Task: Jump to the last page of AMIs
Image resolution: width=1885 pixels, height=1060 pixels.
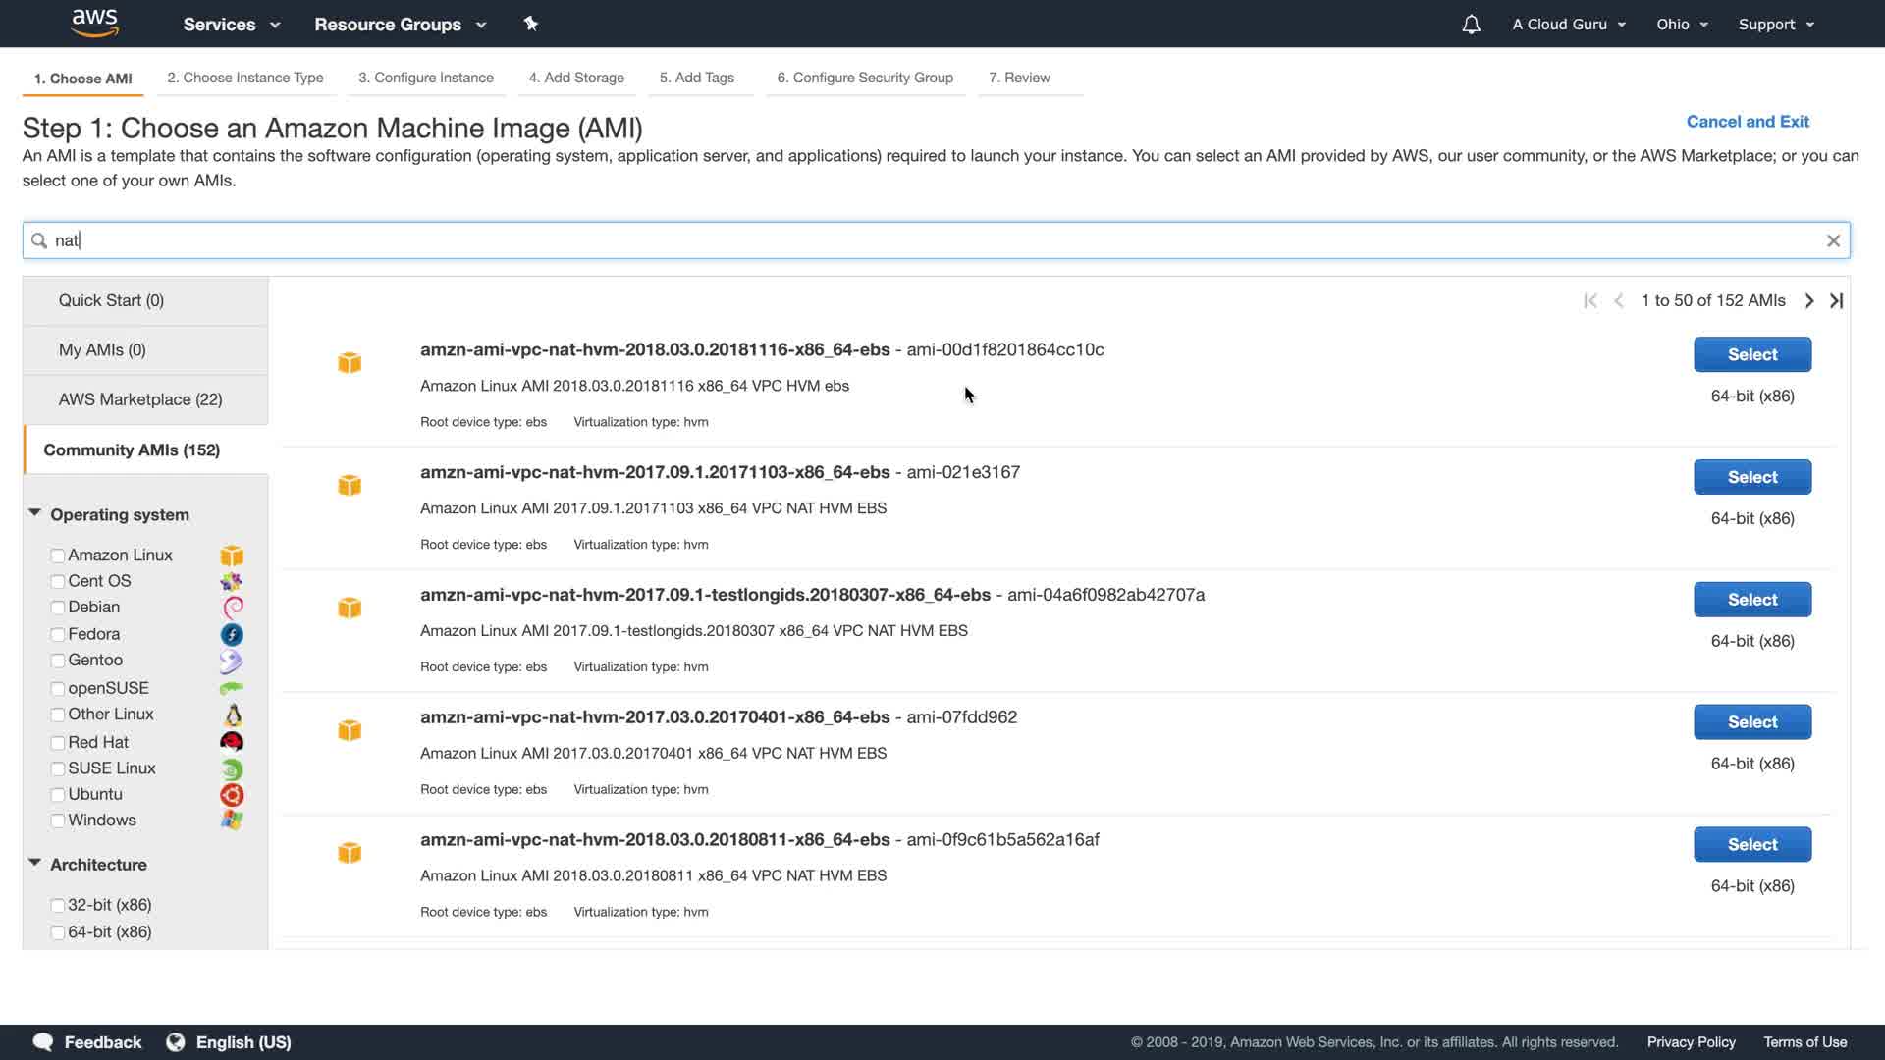Action: pos(1837,301)
